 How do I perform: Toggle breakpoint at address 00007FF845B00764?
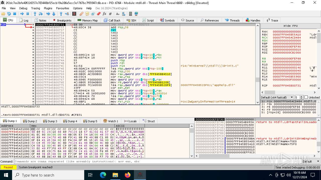(33, 77)
